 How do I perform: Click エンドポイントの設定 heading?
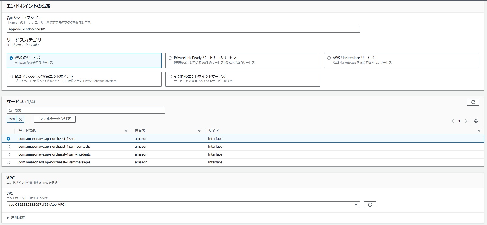point(28,6)
